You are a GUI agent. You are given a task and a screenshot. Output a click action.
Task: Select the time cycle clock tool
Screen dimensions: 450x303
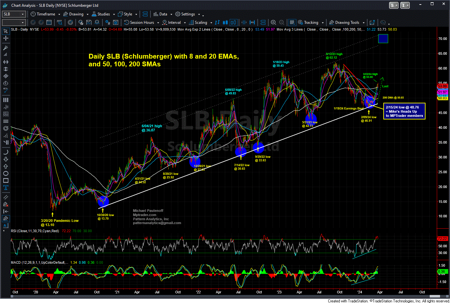click(6, 83)
